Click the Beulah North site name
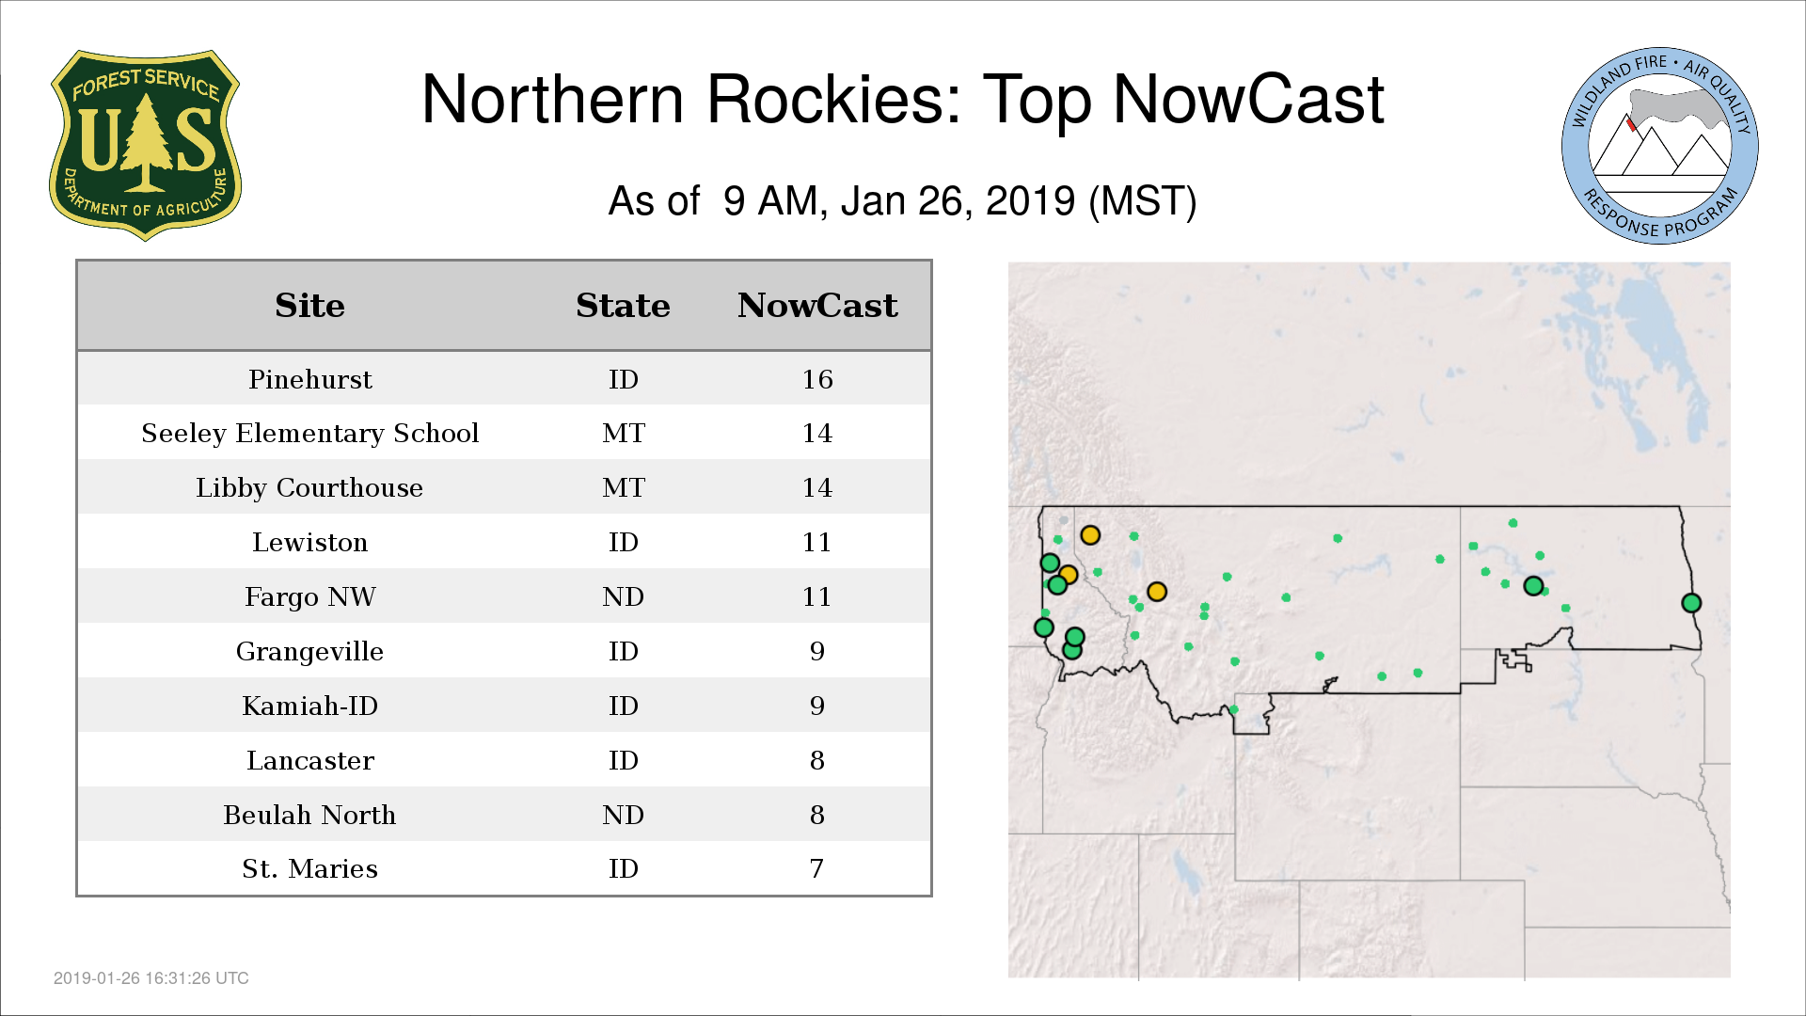Screen dimensions: 1806x1016 pyautogui.click(x=309, y=815)
